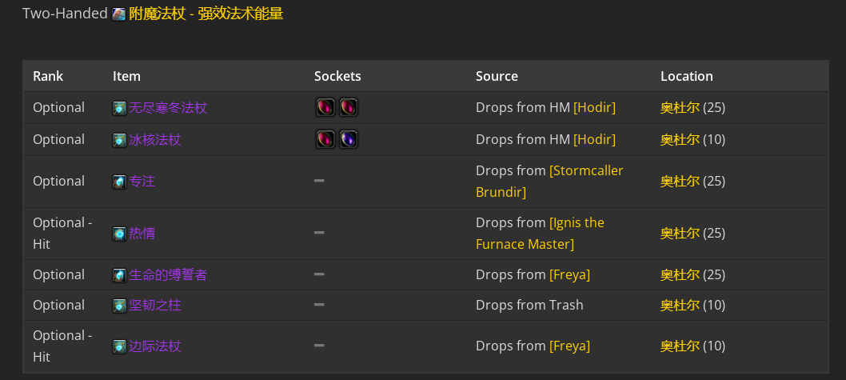Image resolution: width=846 pixels, height=380 pixels.
Task: Click the item icon next to 边际法杖
Action: coord(119,346)
